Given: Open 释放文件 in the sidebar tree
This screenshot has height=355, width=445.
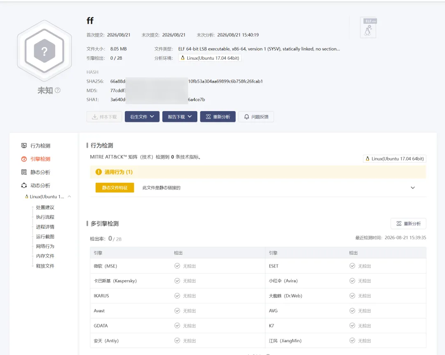Looking at the screenshot, I should pyautogui.click(x=45, y=266).
